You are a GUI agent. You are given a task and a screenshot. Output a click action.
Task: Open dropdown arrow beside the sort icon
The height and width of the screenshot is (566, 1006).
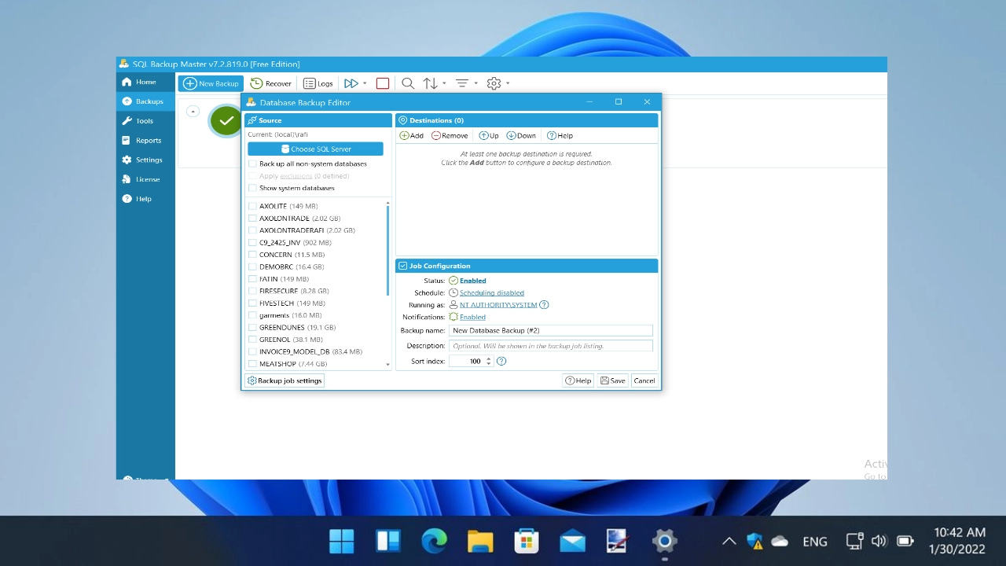(x=444, y=83)
